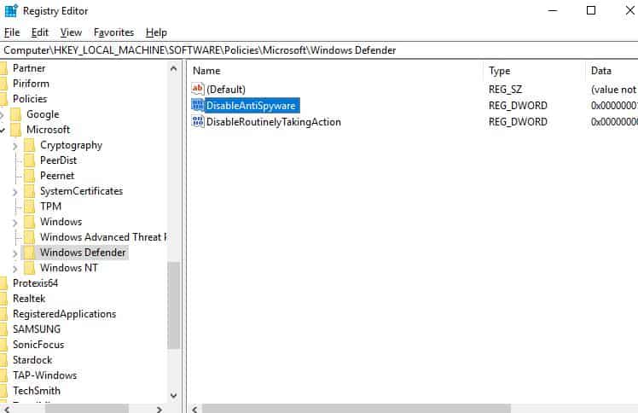
Task: Open the Edit menu
Action: point(40,32)
